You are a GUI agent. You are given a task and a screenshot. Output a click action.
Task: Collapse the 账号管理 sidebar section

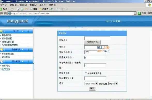22,50
